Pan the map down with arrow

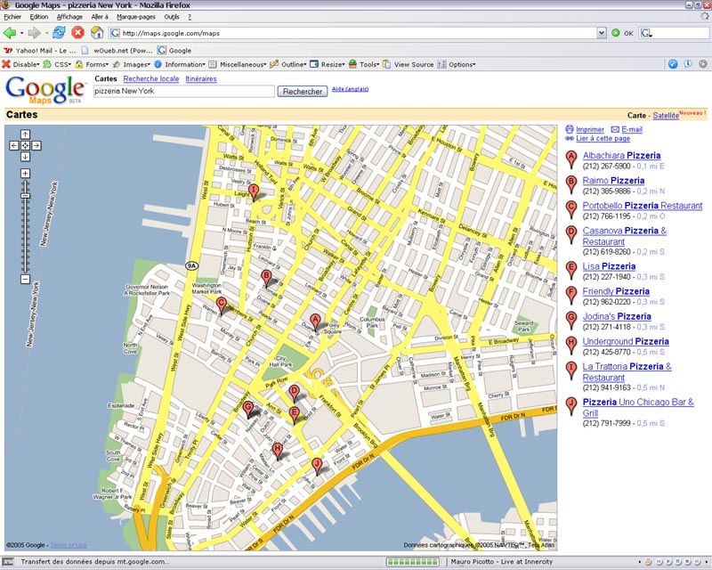click(x=26, y=157)
